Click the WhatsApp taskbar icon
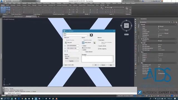 [x=12, y=99]
